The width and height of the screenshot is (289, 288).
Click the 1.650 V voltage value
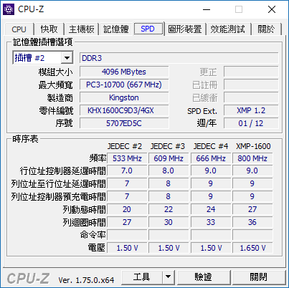click(x=252, y=248)
